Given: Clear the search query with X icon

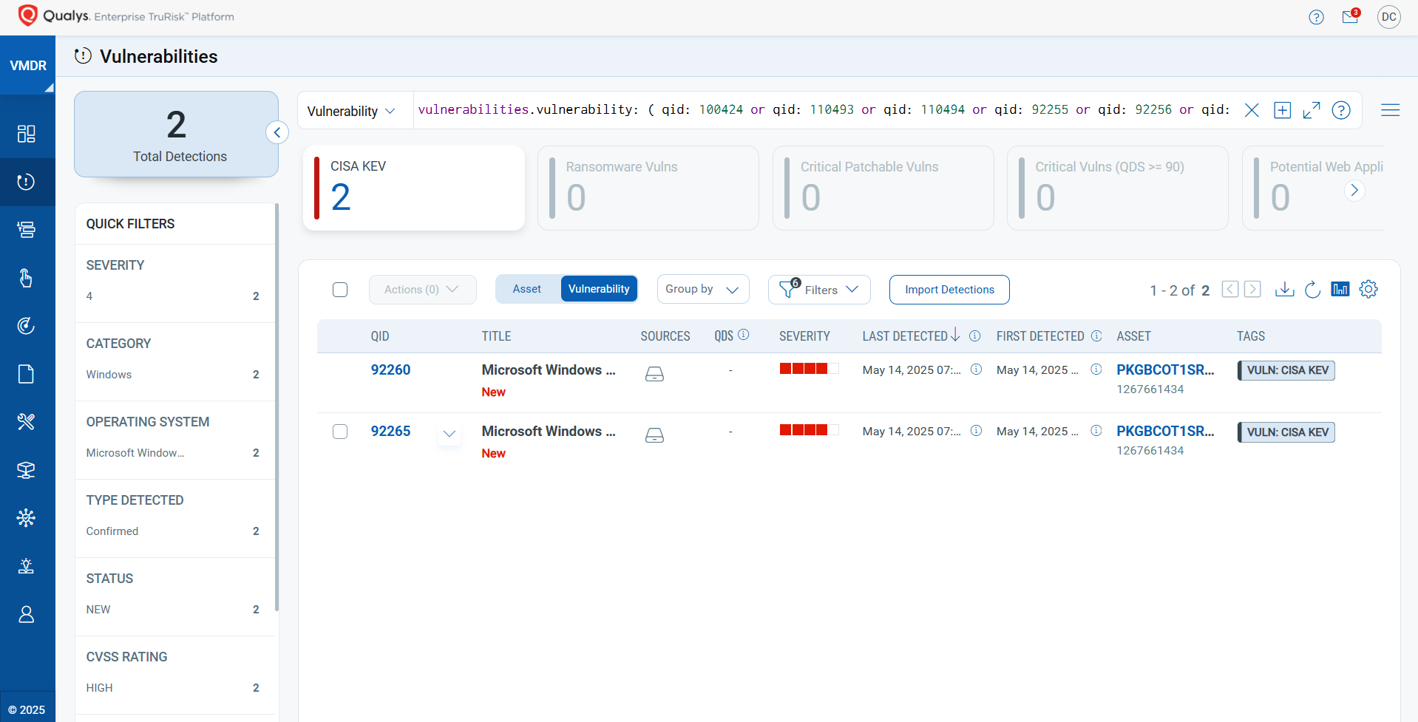Looking at the screenshot, I should 1252,110.
